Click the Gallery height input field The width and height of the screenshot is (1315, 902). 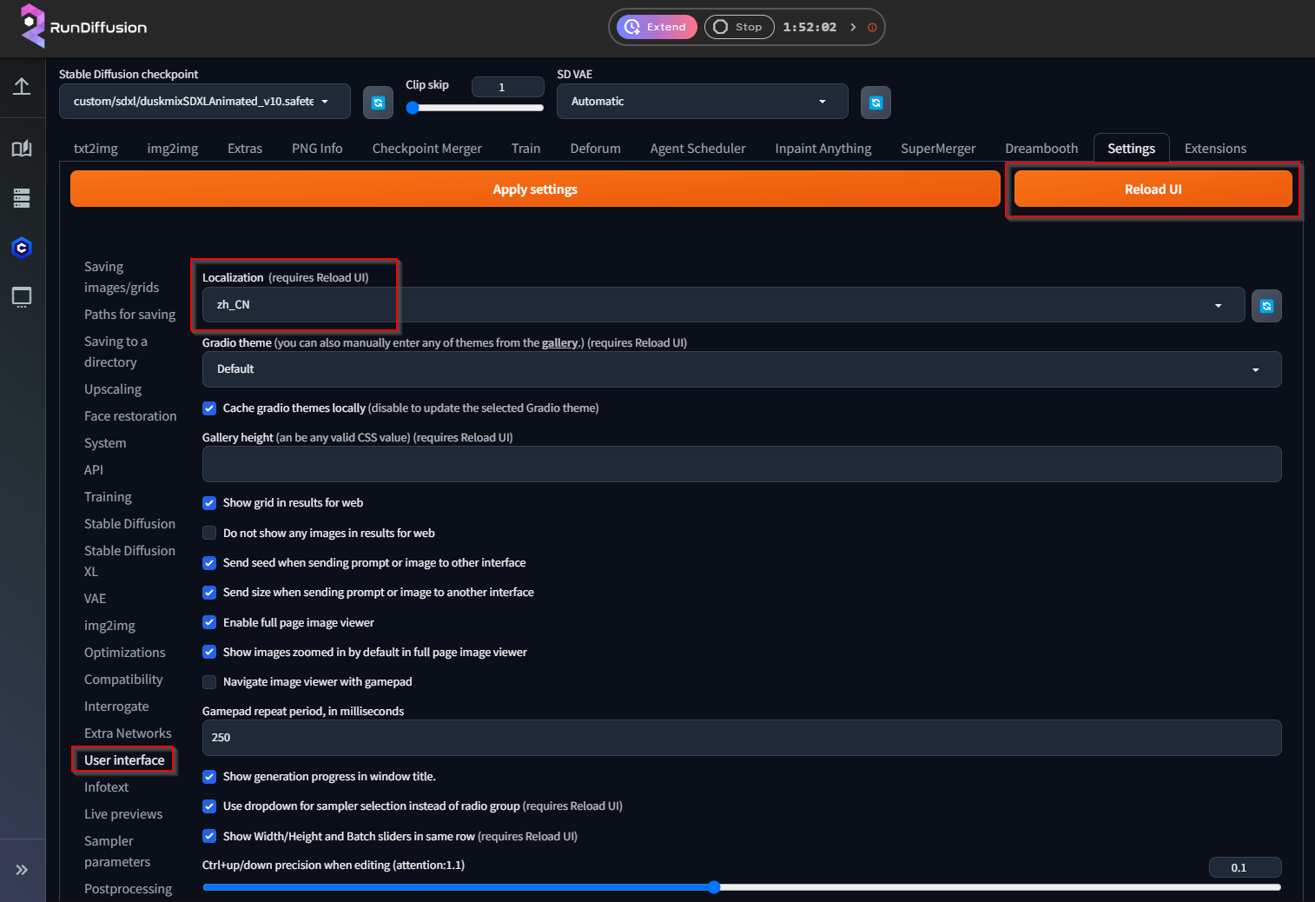click(741, 464)
